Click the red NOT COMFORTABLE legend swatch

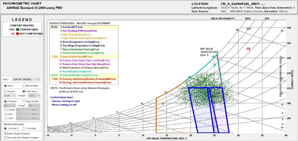pyautogui.click(x=17, y=33)
